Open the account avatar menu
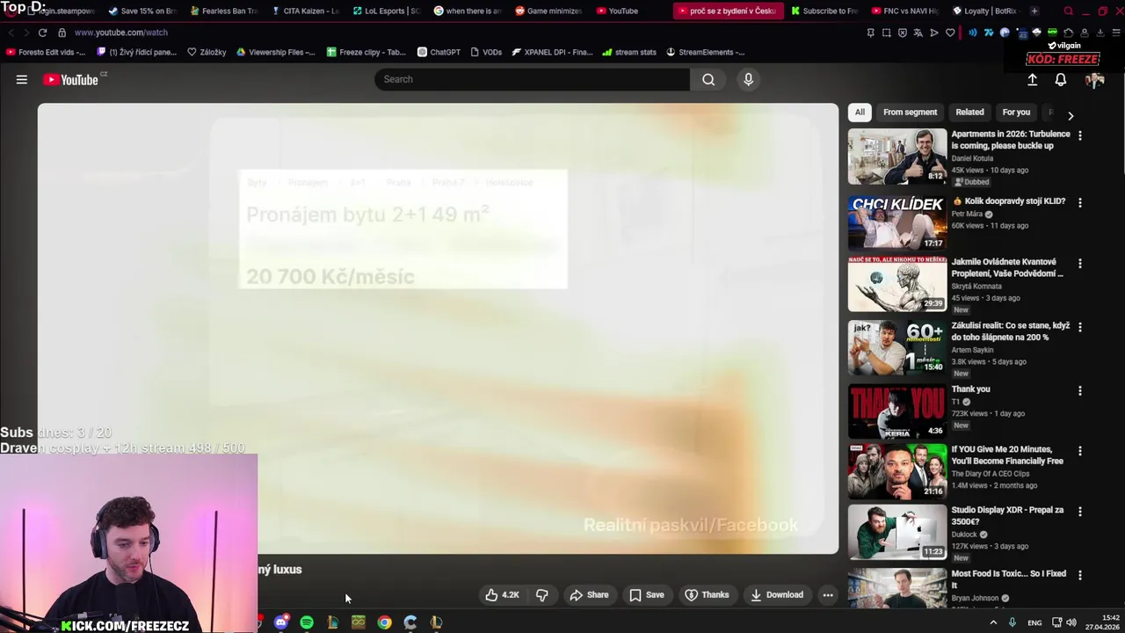Screen dimensions: 1125x633 [x=1094, y=80]
